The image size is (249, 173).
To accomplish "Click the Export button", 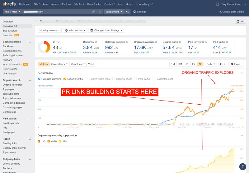I will (x=236, y=64).
